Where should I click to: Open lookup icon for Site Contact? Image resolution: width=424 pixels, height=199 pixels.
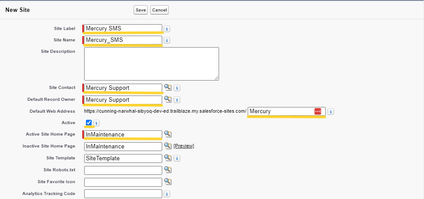(168, 87)
